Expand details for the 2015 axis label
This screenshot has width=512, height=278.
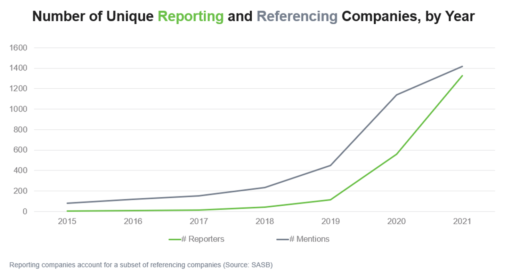[x=67, y=221]
